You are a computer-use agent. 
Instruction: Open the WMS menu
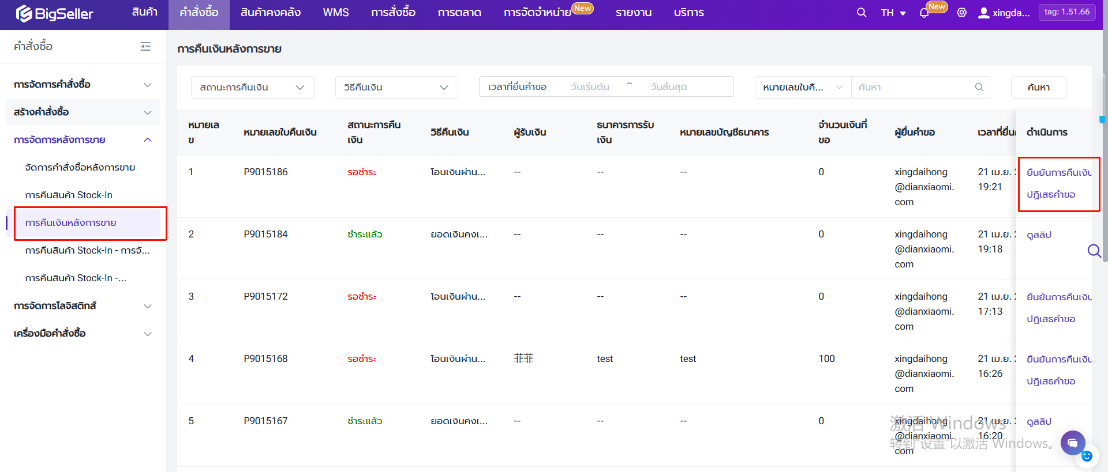pyautogui.click(x=335, y=13)
